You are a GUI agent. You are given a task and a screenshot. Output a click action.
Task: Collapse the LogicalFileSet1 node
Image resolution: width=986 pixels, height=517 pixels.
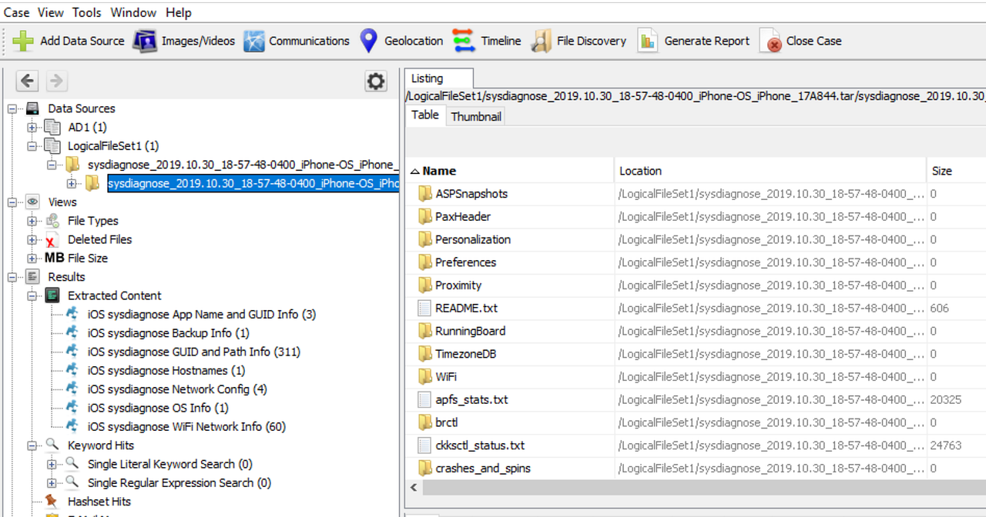pyautogui.click(x=32, y=145)
